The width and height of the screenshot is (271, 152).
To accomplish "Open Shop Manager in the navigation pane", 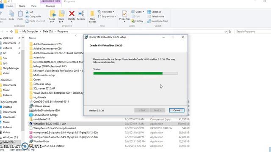I will tap(11, 68).
